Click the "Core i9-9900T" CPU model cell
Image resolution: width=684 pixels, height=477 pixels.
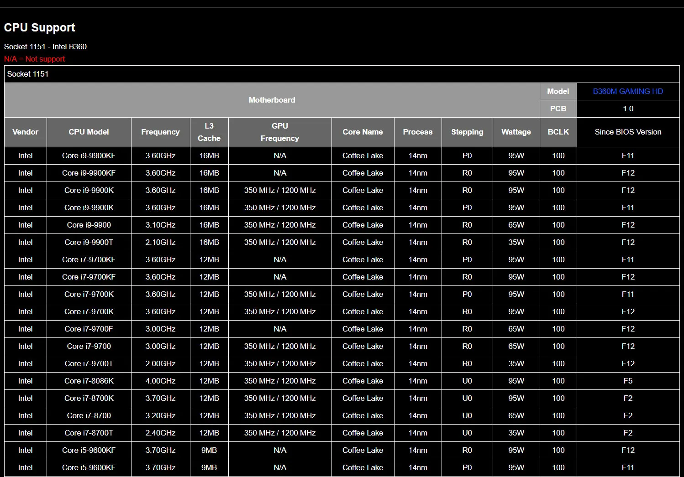pos(89,242)
